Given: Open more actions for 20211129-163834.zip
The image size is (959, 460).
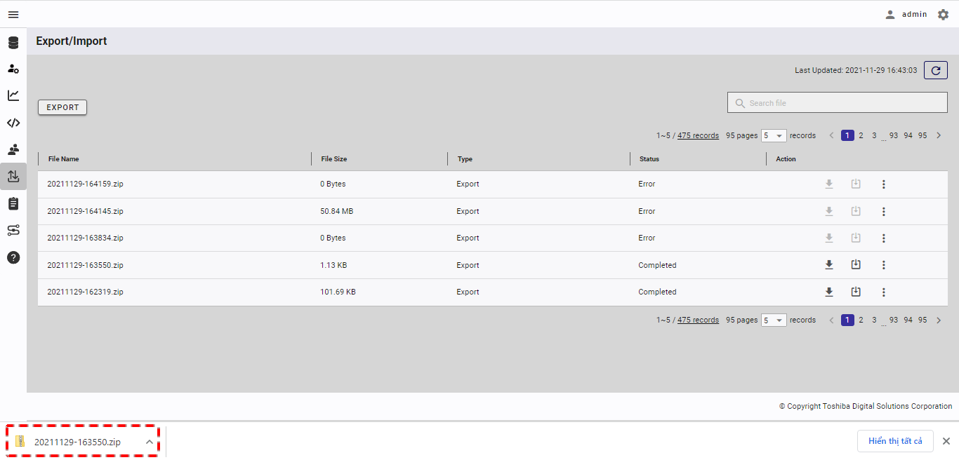Looking at the screenshot, I should pos(884,238).
